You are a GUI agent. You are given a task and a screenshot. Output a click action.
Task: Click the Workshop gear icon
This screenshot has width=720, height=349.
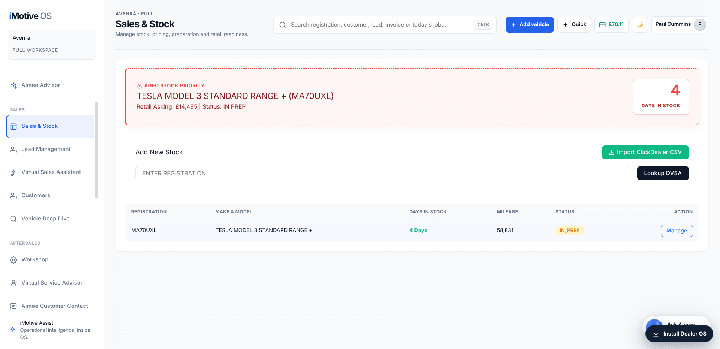(13, 260)
